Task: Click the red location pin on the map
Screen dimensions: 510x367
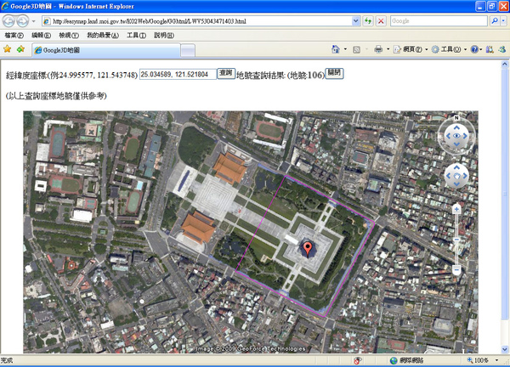Action: tap(308, 249)
